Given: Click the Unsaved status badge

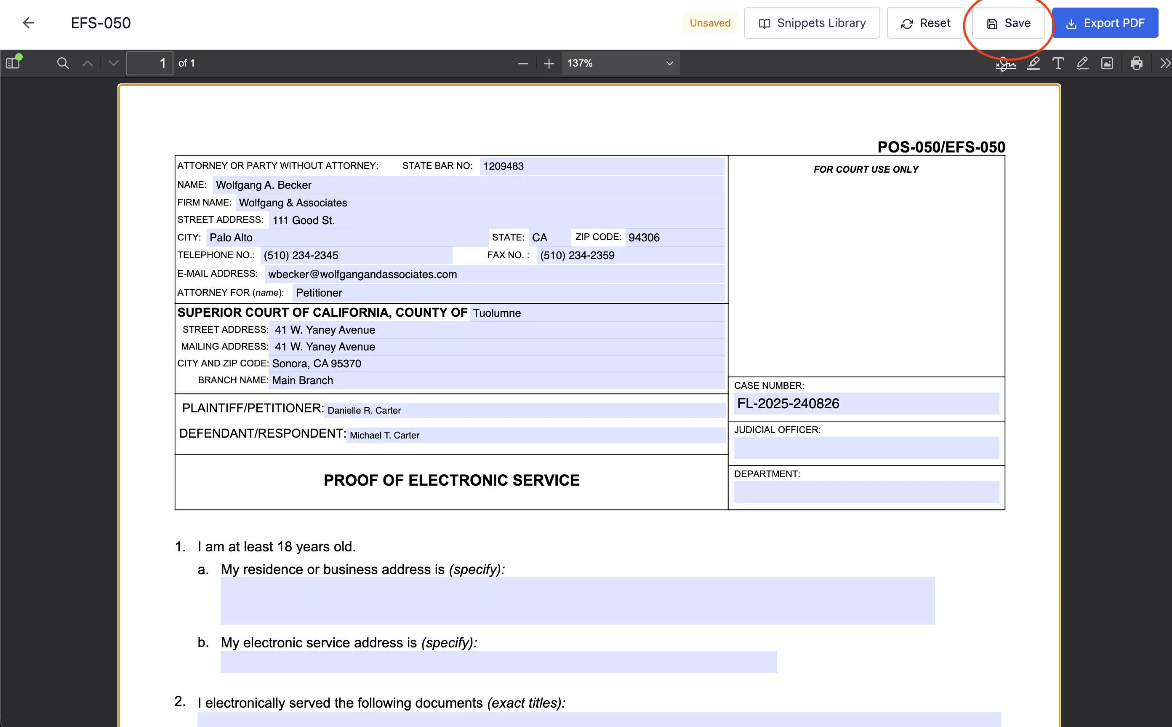Looking at the screenshot, I should [710, 23].
